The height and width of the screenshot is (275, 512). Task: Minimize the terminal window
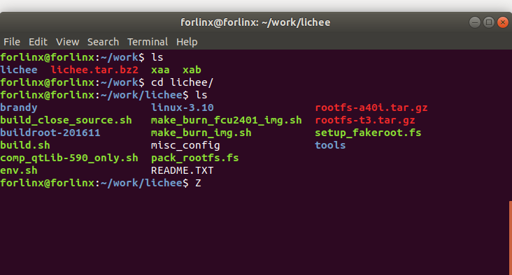(x=475, y=22)
